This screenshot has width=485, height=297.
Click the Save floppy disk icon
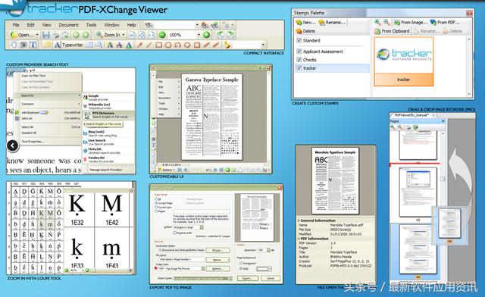(46, 35)
